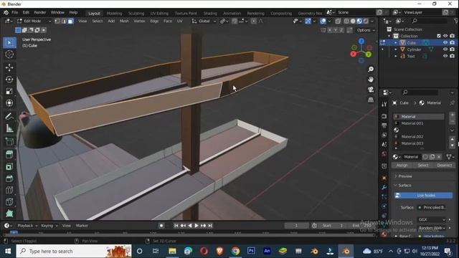Viewport: 459px width, 258px height.
Task: Select the Measure tool
Action: click(x=9, y=128)
